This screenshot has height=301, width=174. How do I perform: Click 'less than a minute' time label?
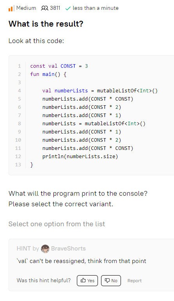pyautogui.click(x=96, y=8)
